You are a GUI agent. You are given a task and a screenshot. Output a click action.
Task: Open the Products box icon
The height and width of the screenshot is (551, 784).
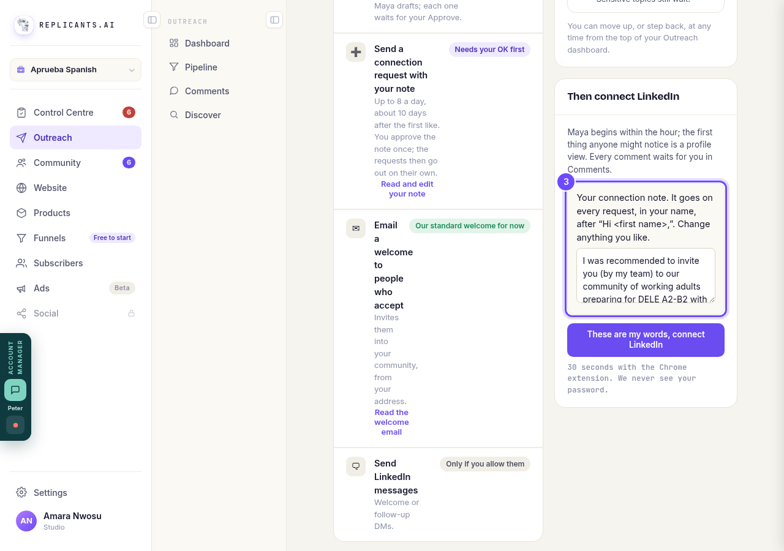21,213
